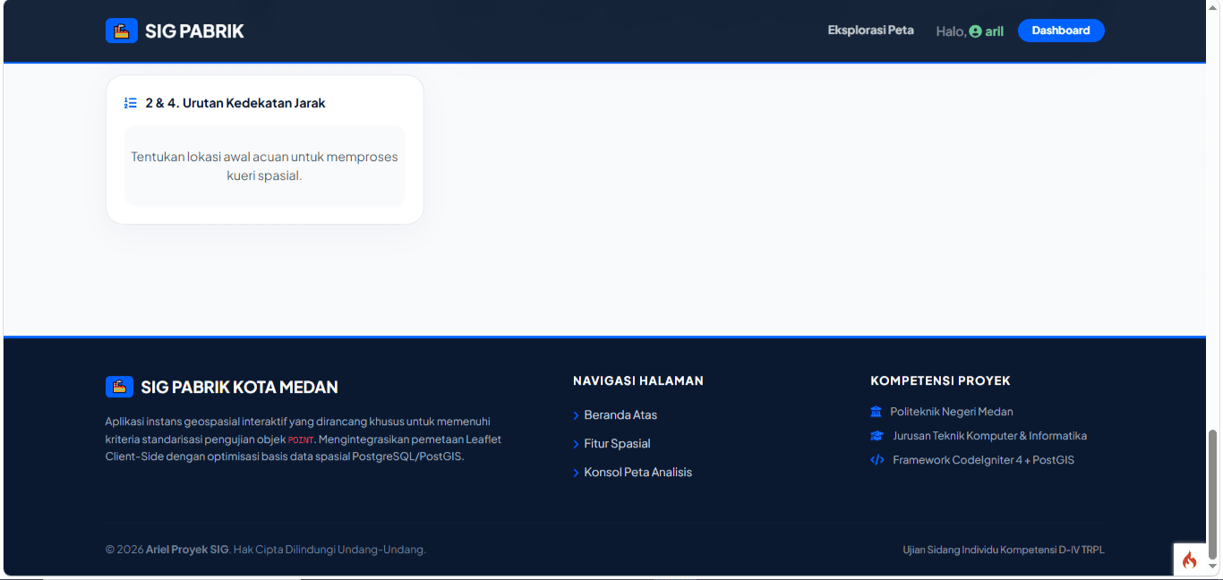1223x580 pixels.
Task: Click the graduation cap icon for Jurusan Teknik
Action: click(877, 436)
